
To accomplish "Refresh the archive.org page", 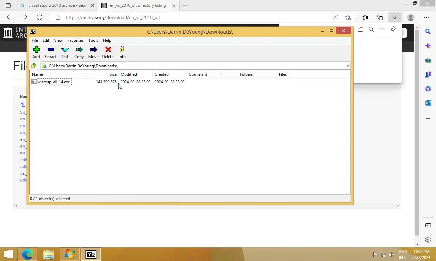I will point(40,17).
